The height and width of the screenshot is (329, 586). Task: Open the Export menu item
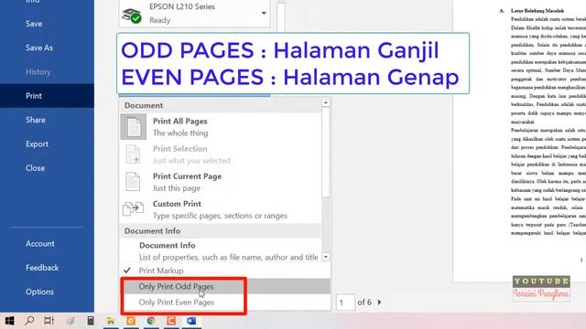37,144
